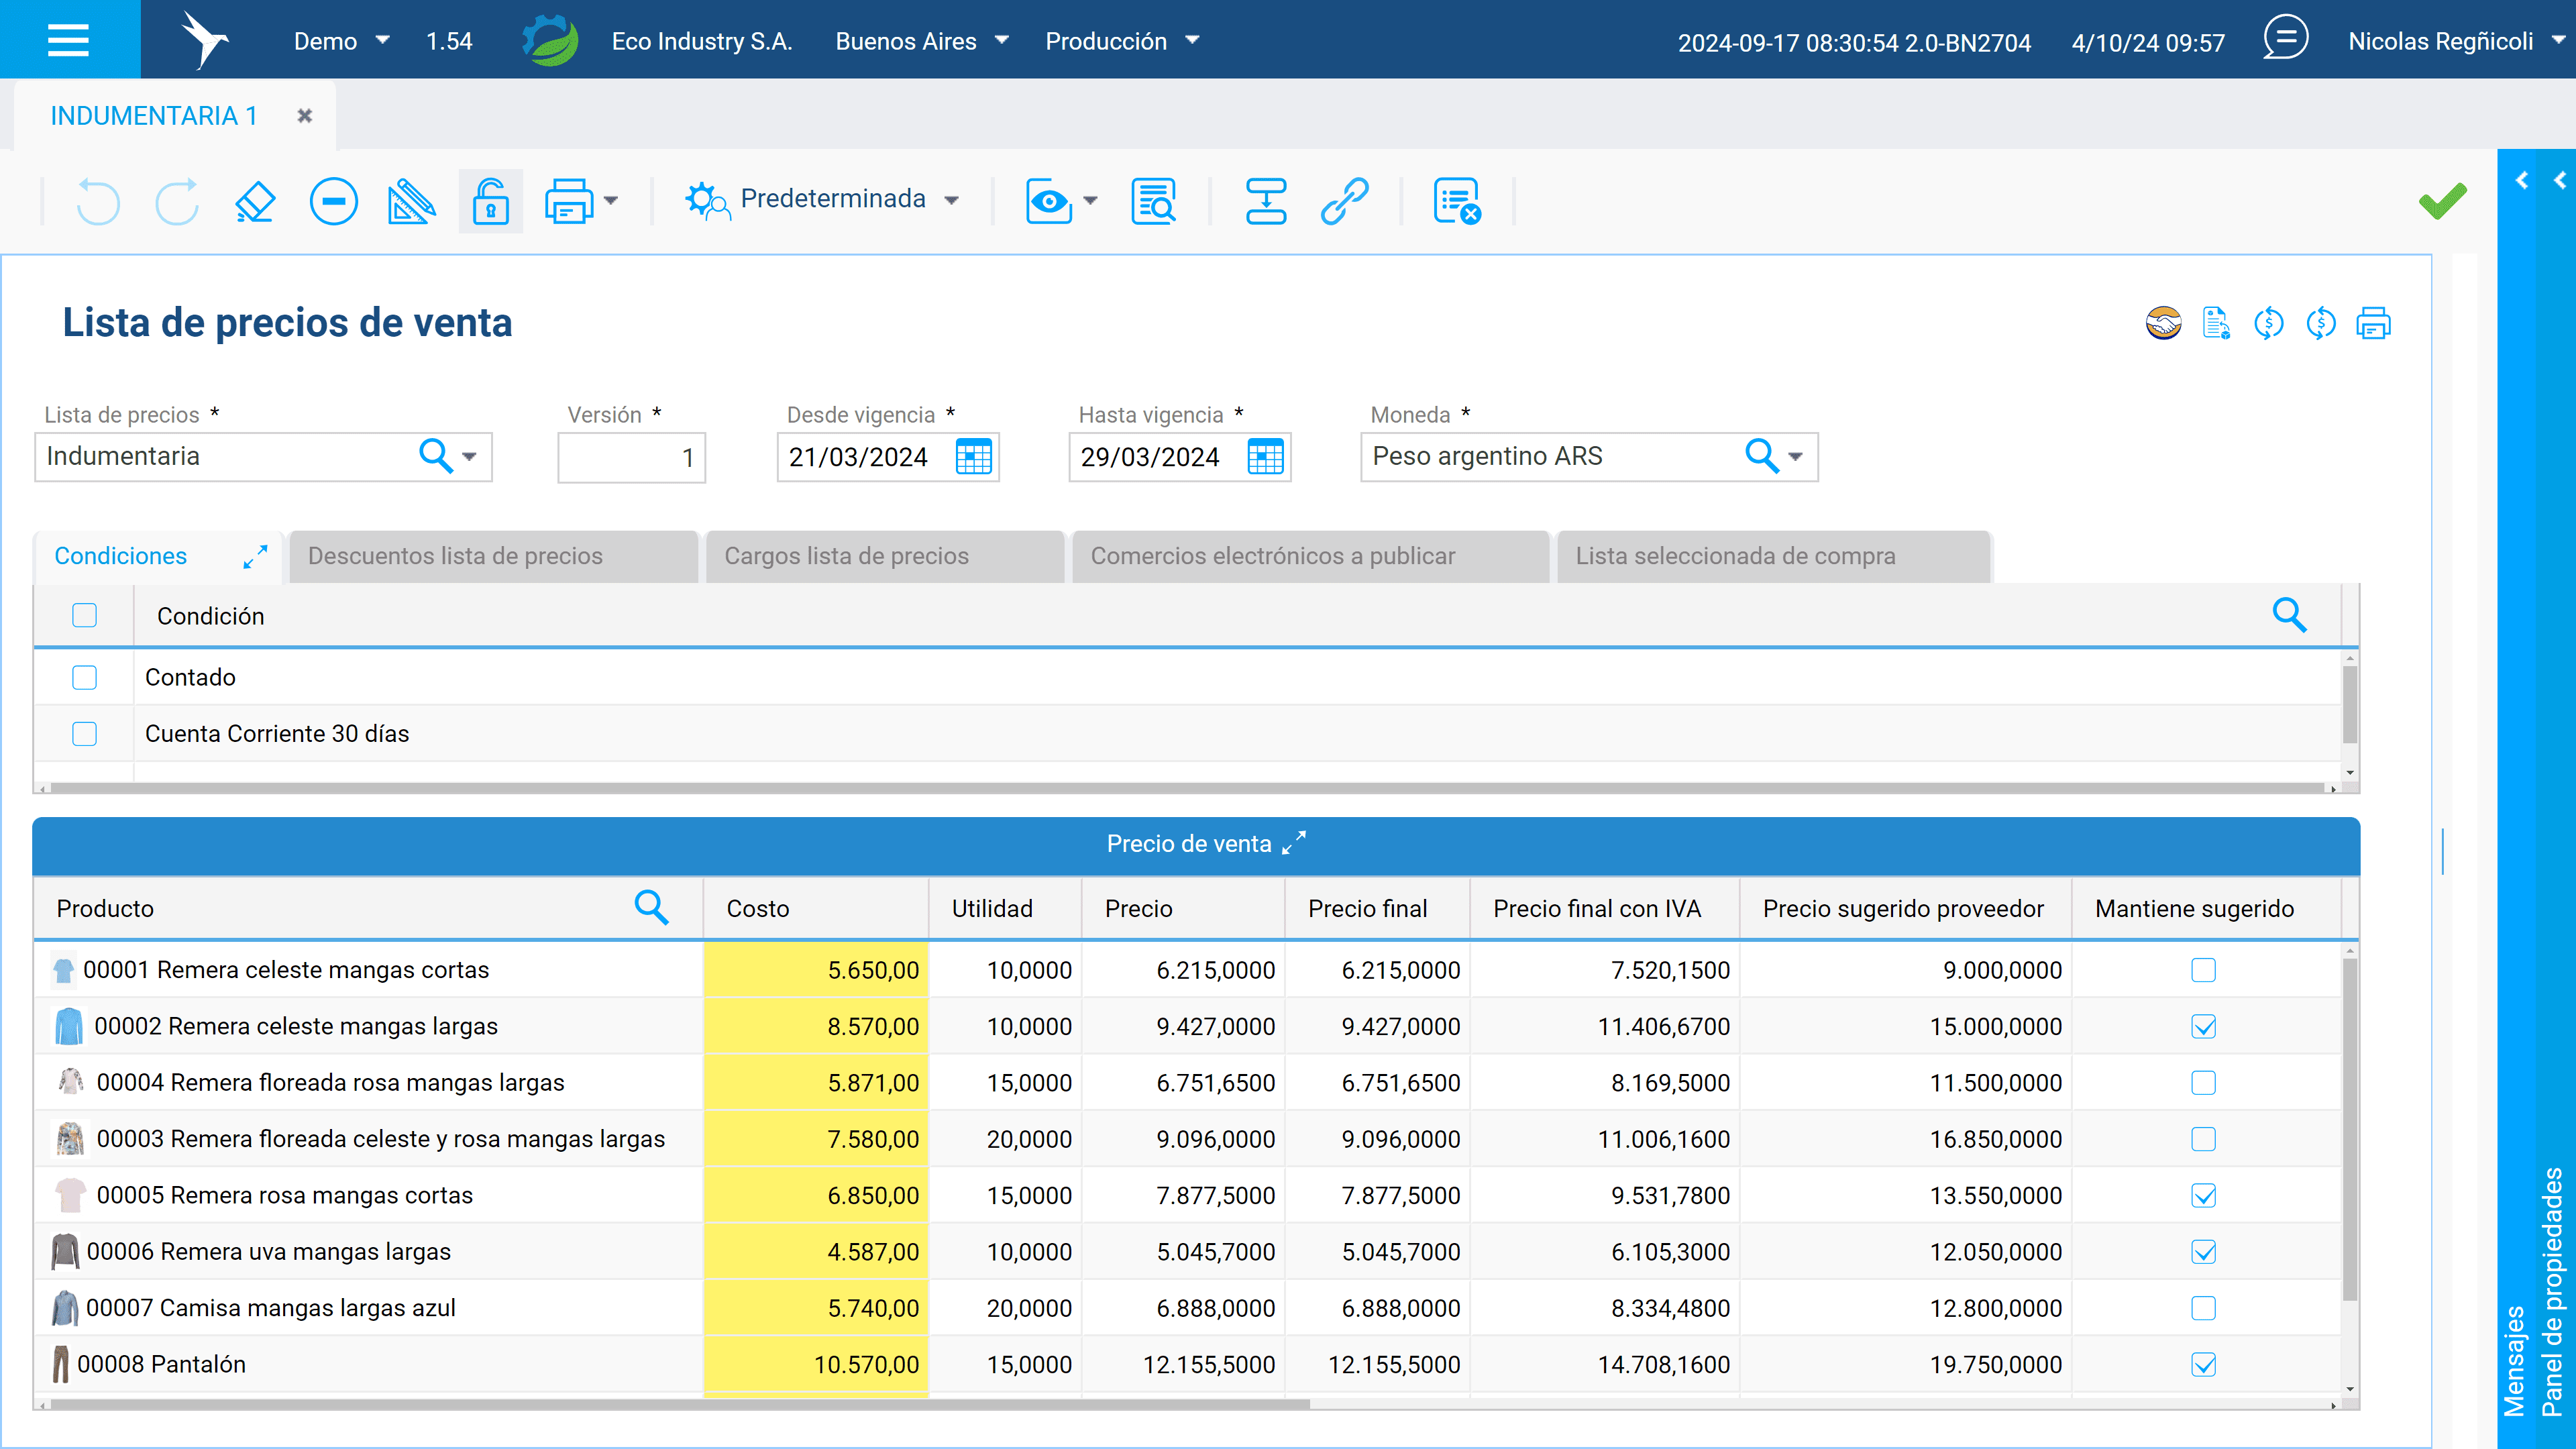Toggle Mantiene sugerido for product 00001

pos(2203,970)
